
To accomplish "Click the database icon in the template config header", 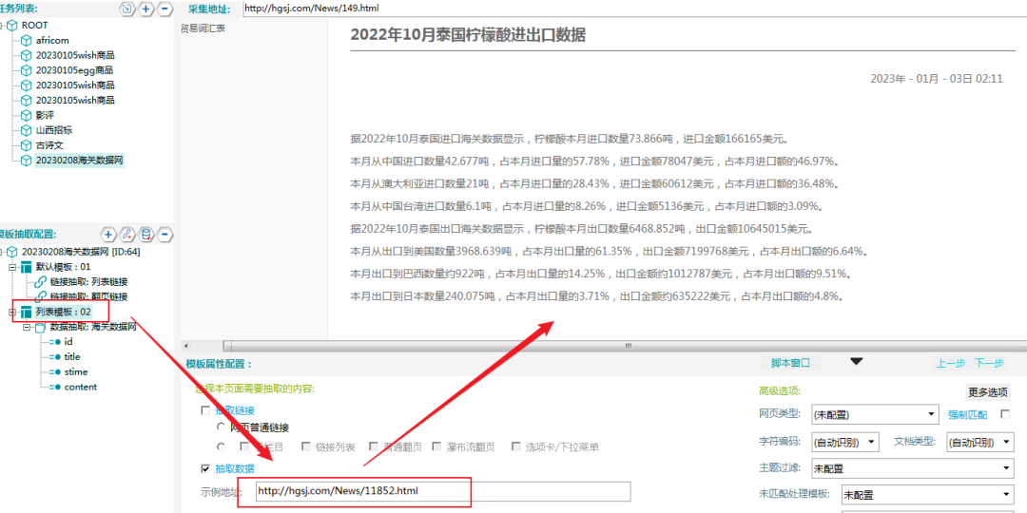I will 147,234.
